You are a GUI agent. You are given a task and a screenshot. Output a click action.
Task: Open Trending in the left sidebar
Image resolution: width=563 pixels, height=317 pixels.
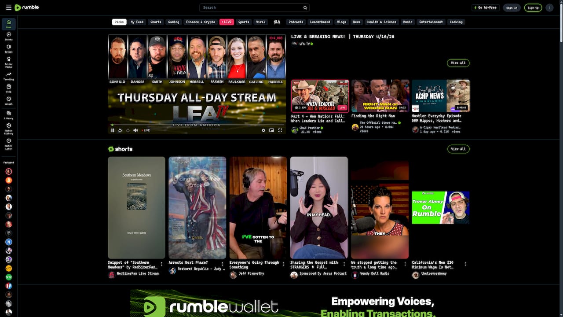(x=8, y=76)
